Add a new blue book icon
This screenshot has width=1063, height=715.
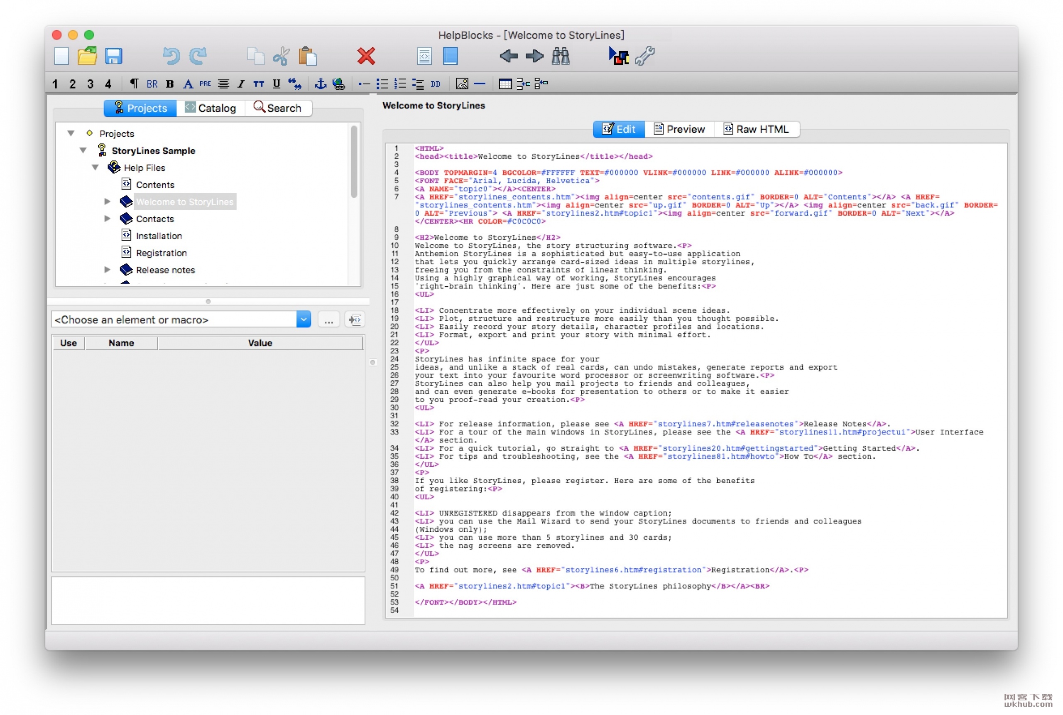coord(450,56)
